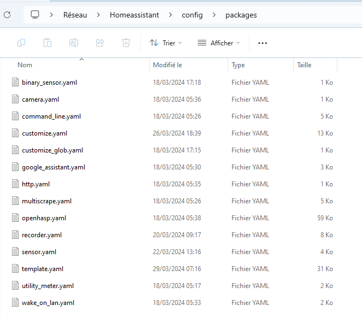Sort files by the Taille column

click(x=304, y=65)
